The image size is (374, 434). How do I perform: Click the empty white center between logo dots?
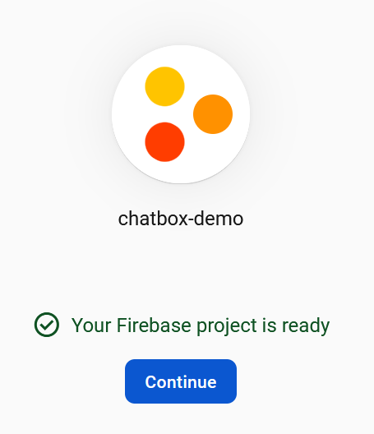coord(182,114)
